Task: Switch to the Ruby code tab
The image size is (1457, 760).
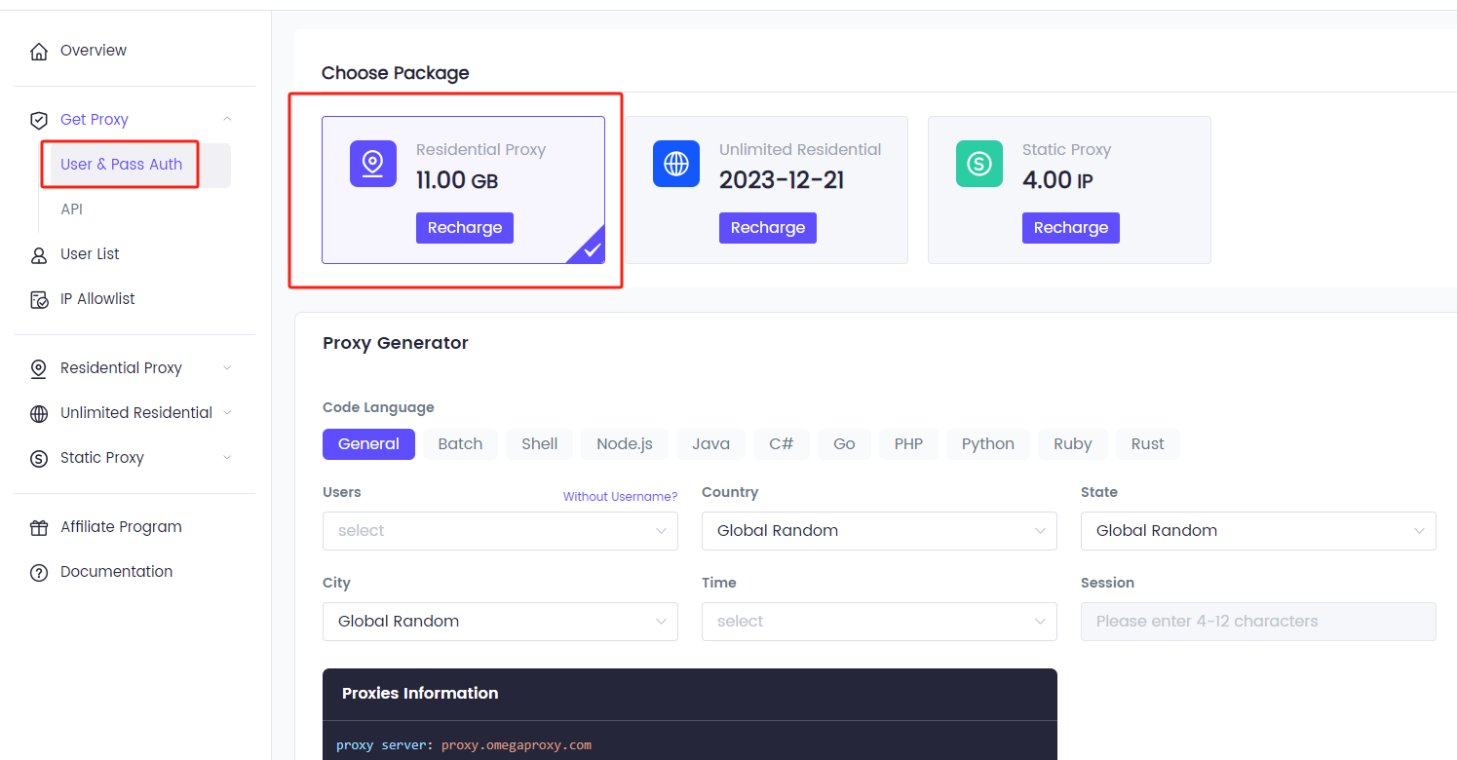Action: tap(1073, 444)
